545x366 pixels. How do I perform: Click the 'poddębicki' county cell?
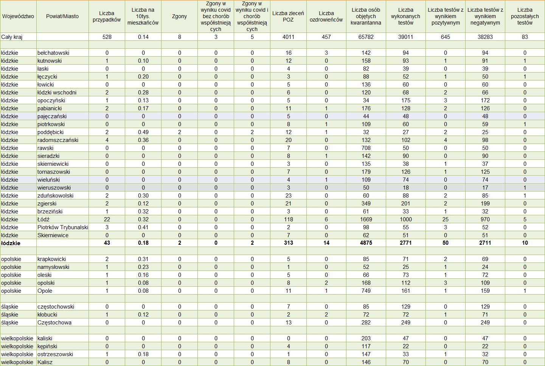pyautogui.click(x=62, y=132)
